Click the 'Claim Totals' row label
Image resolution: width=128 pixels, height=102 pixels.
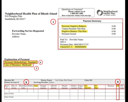[x=9, y=97]
